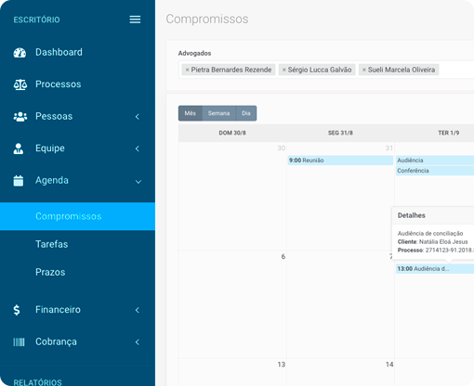
Task: Click the Compromissos page title
Action: pyautogui.click(x=207, y=19)
